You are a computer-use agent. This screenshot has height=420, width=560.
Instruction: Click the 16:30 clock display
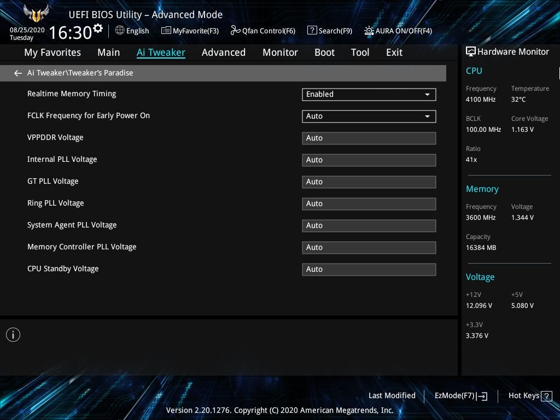tap(71, 32)
